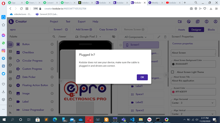Click OK in the Plugged In dialog
220x123 pixels.
click(x=142, y=77)
